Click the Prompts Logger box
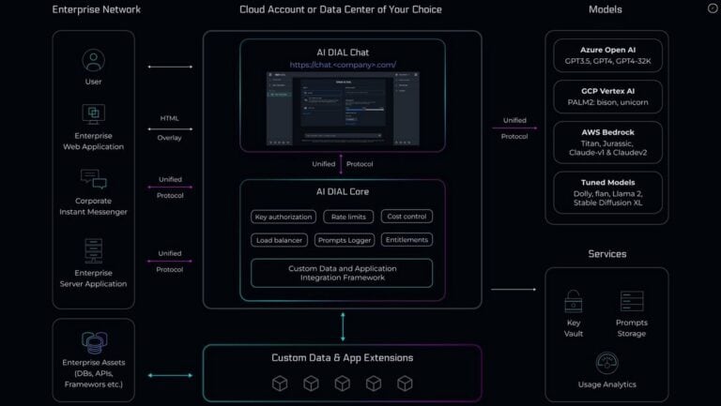Viewport: 721px width, 406px height. 345,240
